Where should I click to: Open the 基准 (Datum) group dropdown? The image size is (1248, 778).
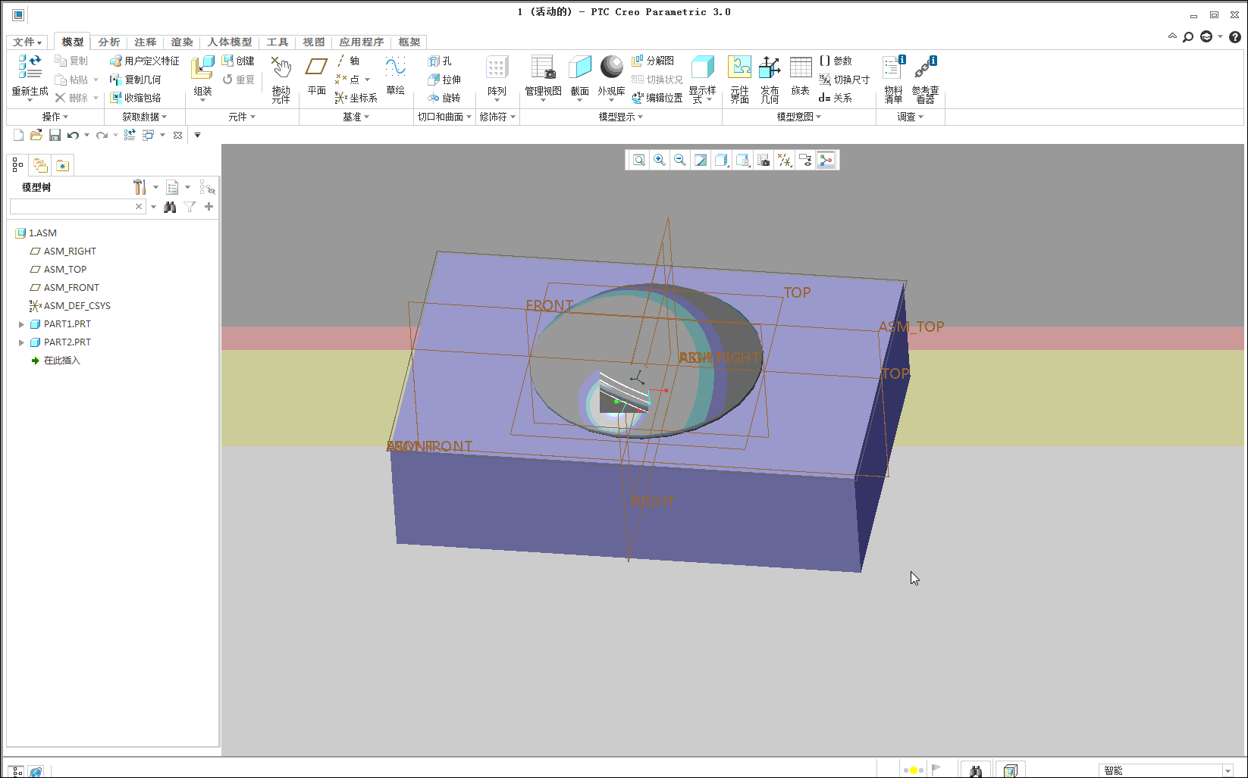point(356,117)
